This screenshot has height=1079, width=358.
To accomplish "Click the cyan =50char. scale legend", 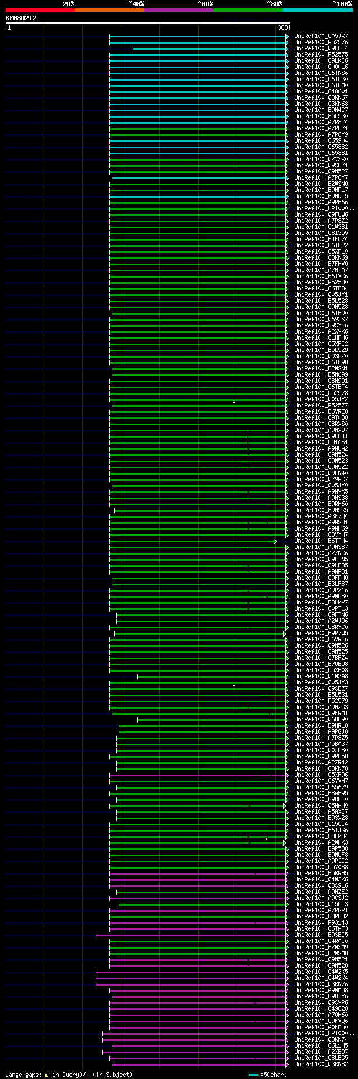I will point(268,1075).
